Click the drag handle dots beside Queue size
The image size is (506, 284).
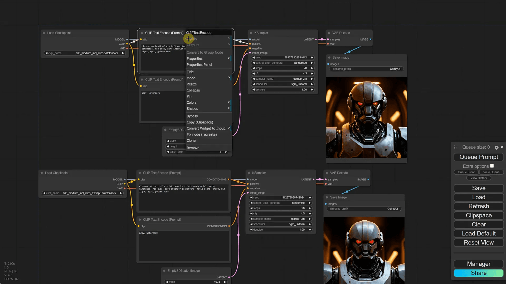point(455,147)
